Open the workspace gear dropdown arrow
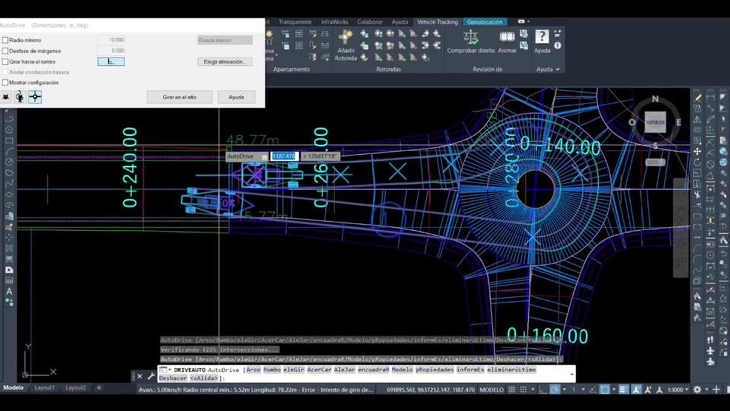Image resolution: width=730 pixels, height=411 pixels. coord(705,390)
